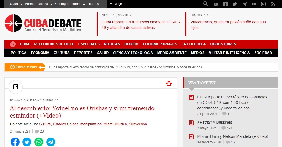Viewport: 282px width, 147px height.
Task: Open the Instagram icon in header
Action: point(263,4)
